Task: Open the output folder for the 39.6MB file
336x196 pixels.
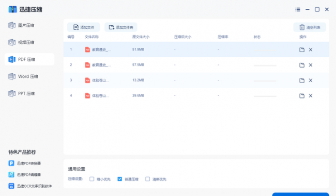Action: click(x=302, y=96)
